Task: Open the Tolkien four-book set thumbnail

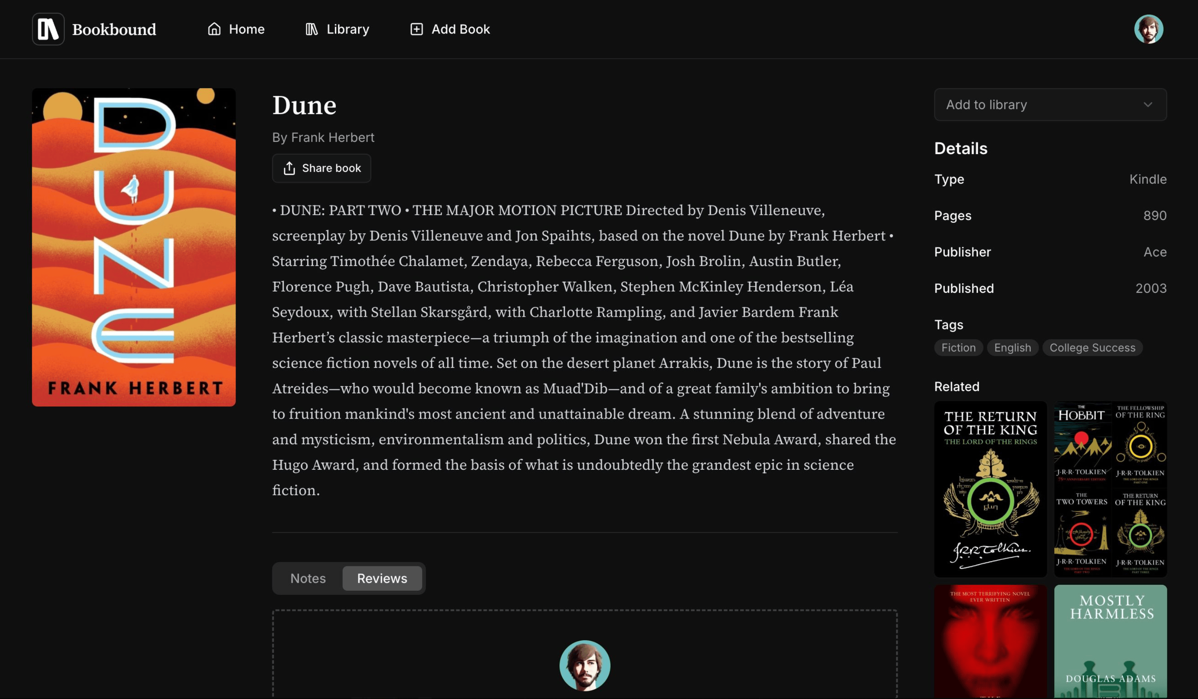Action: (x=1111, y=489)
